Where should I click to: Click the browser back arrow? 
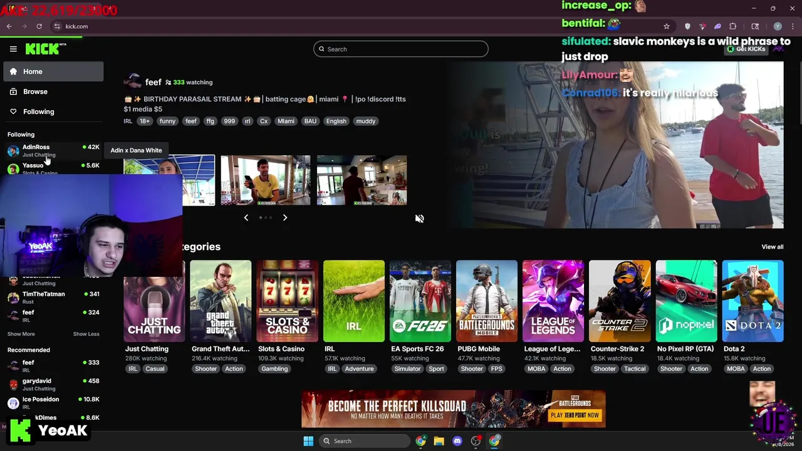coord(9,26)
